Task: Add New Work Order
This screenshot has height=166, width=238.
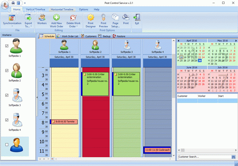Action: click(x=56, y=21)
